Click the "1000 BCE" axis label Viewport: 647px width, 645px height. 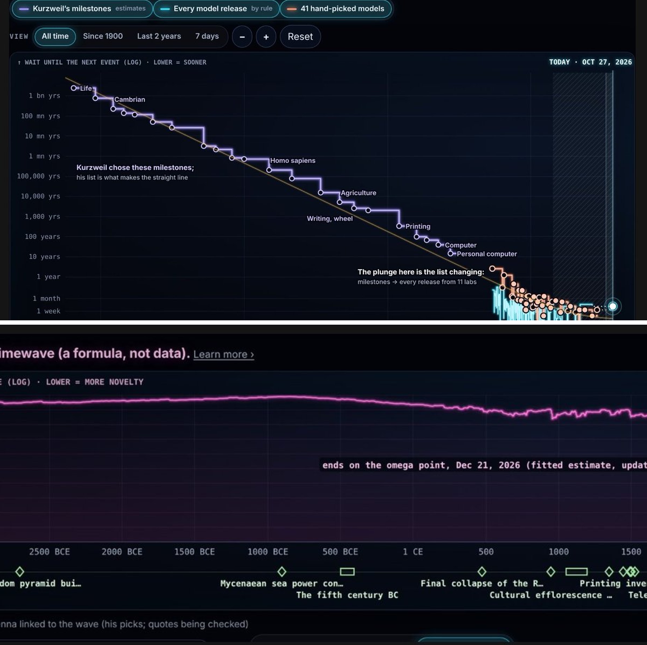coord(268,552)
